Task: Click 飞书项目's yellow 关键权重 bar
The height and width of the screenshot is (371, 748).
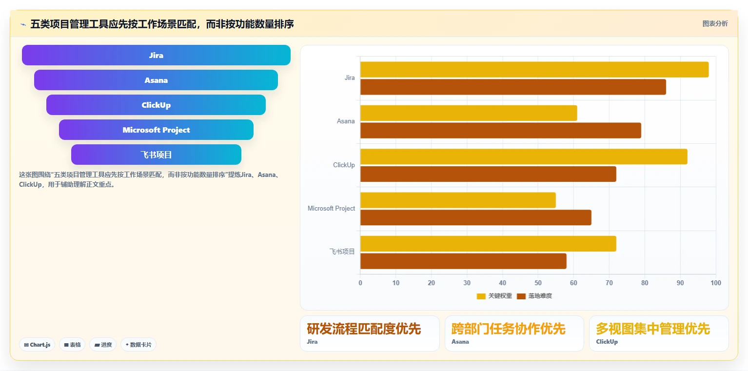Action: pyautogui.click(x=488, y=244)
